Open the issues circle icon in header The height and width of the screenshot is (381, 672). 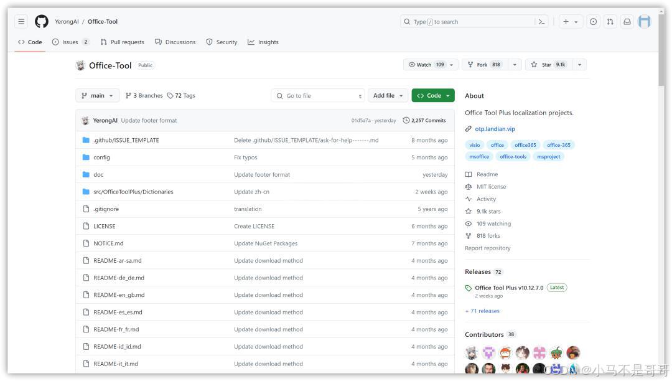click(x=593, y=21)
